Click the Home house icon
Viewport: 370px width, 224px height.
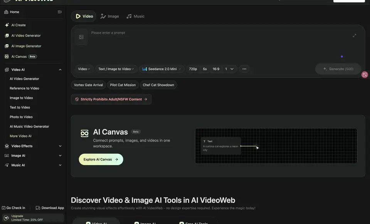pyautogui.click(x=6, y=12)
